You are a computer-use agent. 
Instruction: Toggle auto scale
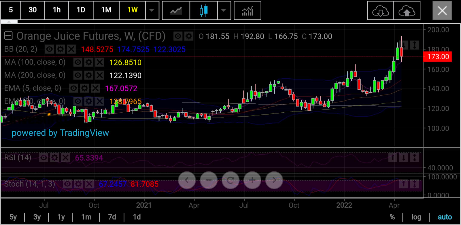point(445,217)
